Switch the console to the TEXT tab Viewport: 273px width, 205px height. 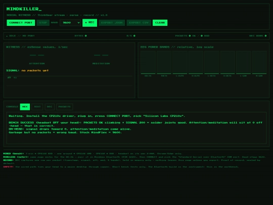(x=37, y=107)
